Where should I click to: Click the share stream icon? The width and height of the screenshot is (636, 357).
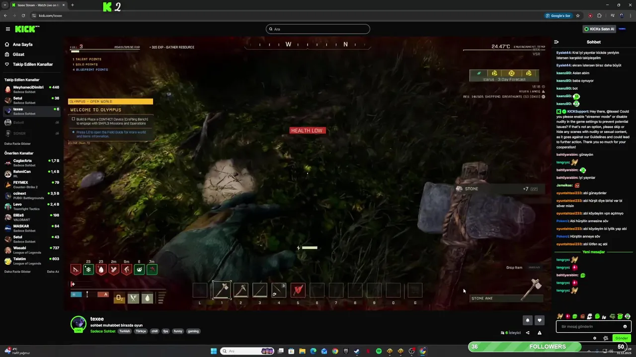[528, 333]
